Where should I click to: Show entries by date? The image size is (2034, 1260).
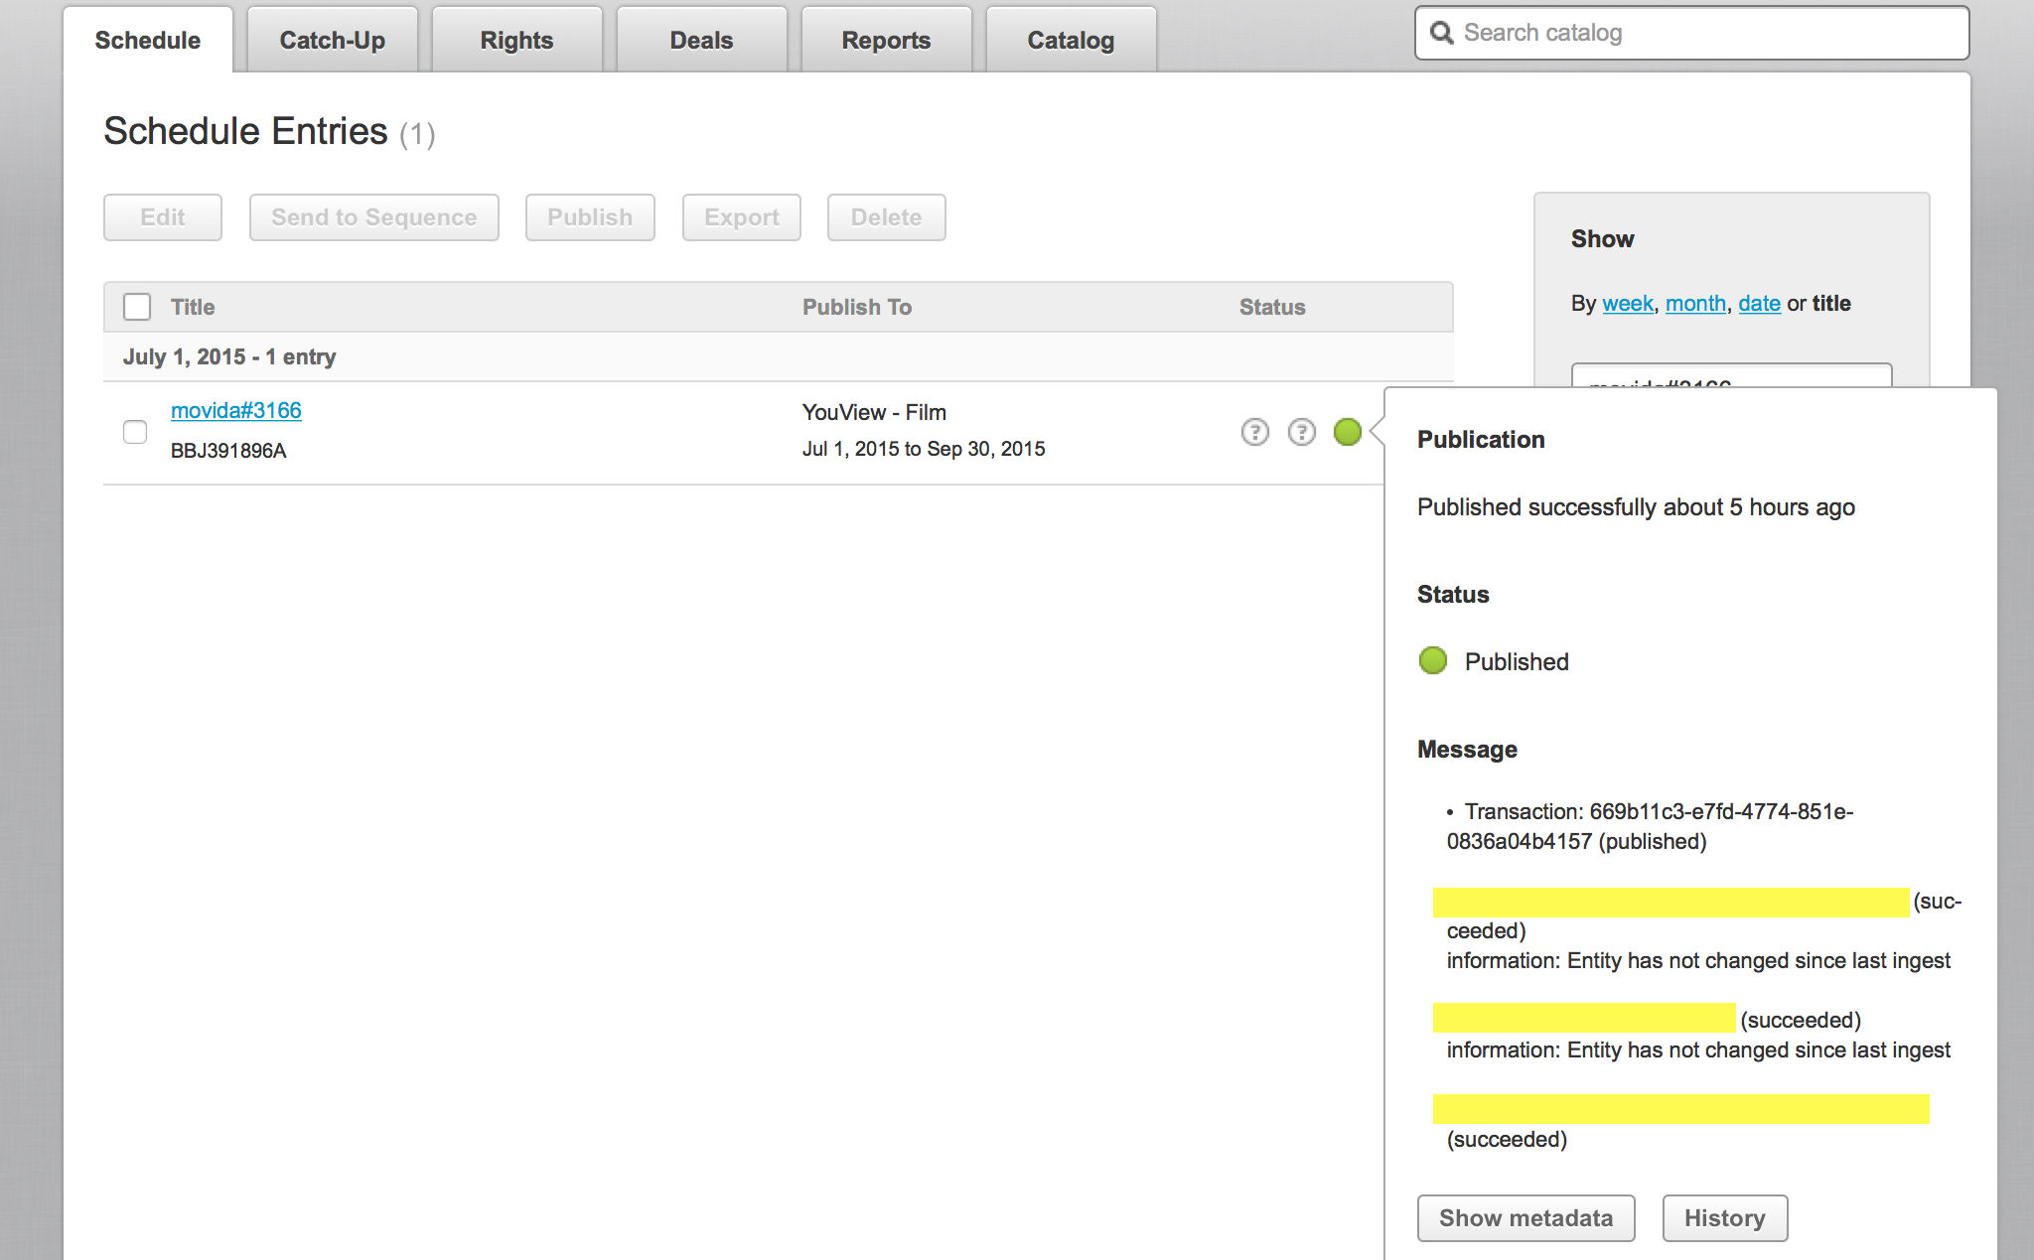pos(1759,303)
